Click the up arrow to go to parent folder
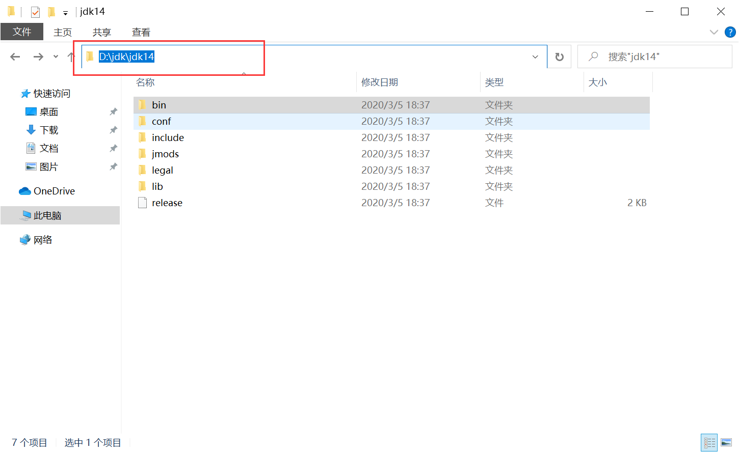Screen dimensions: 739x452 71,56
